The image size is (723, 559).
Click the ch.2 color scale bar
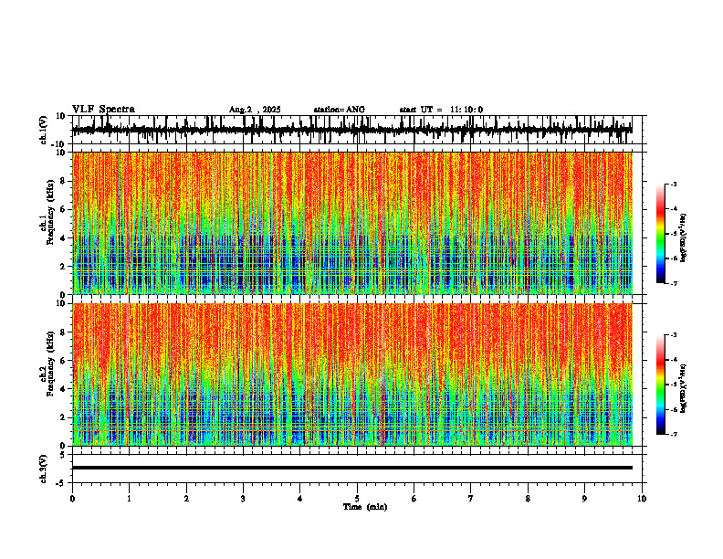click(660, 385)
